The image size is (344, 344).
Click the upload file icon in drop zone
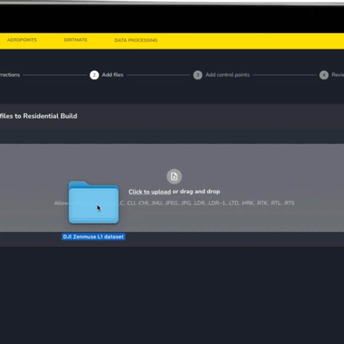click(174, 176)
